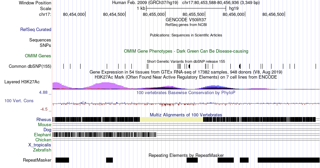The image size is (320, 168).
Task: Click Short Genetic Variants from dbSNP title
Action: point(186,61)
